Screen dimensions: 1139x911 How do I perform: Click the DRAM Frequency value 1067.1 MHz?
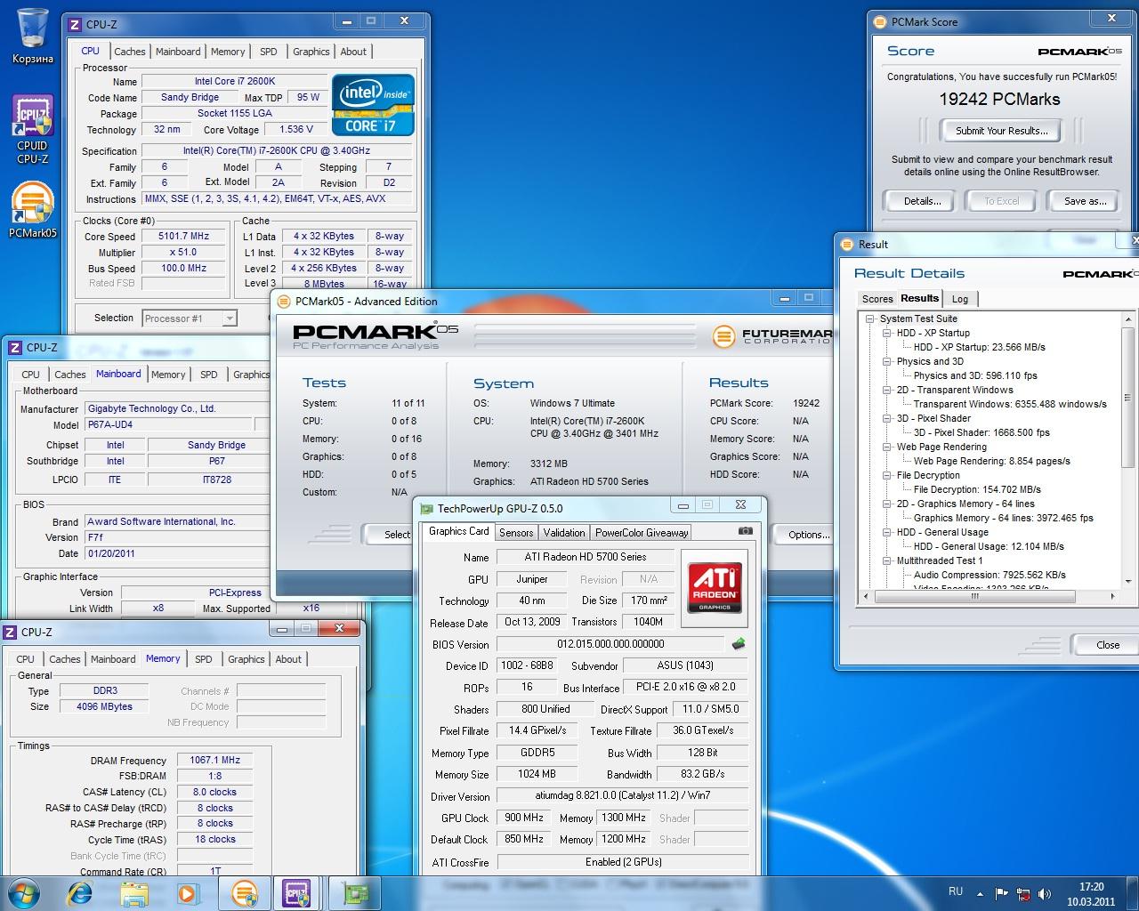(x=214, y=761)
